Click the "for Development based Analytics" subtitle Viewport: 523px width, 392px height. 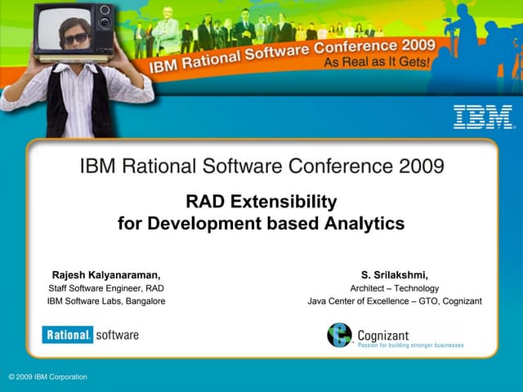(x=261, y=223)
